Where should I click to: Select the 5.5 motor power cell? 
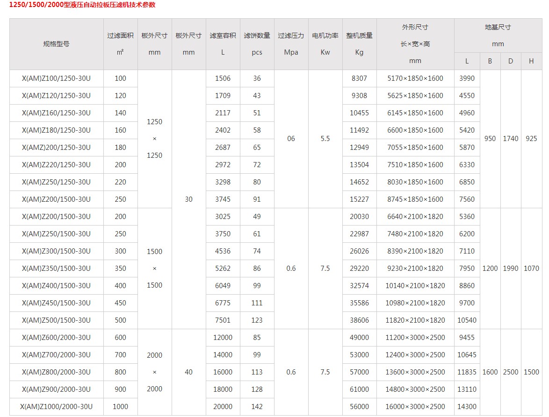tap(325, 139)
